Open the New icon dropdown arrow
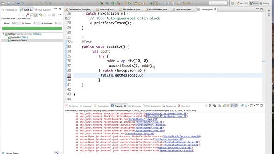 6,3
